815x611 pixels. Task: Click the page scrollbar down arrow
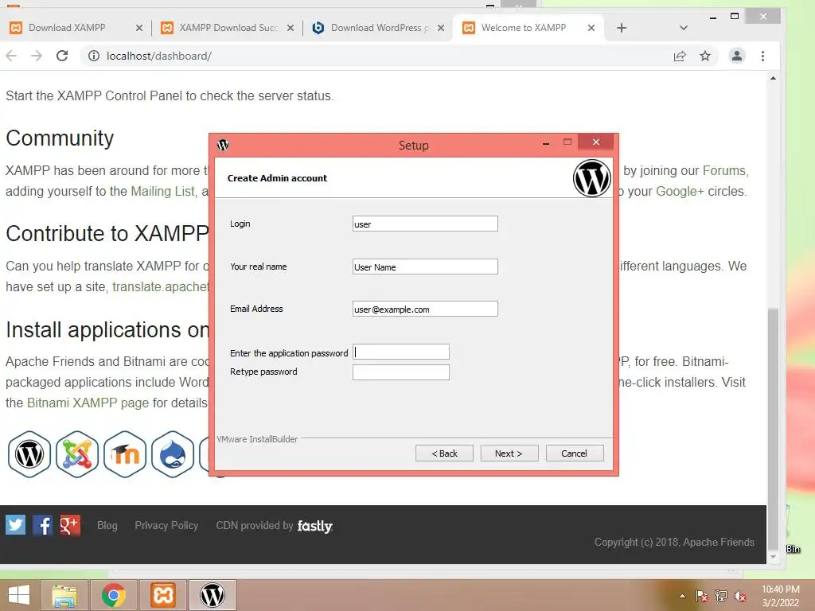tap(773, 556)
